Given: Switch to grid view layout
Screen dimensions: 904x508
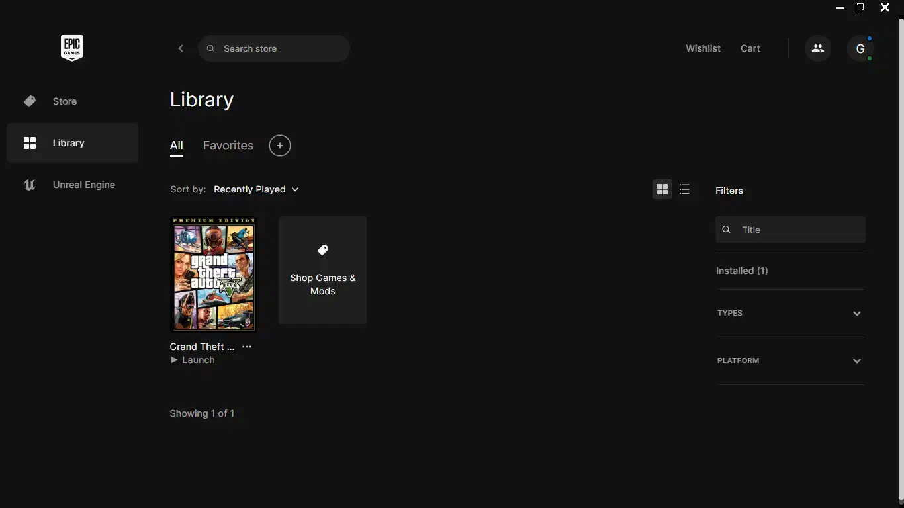Looking at the screenshot, I should pyautogui.click(x=662, y=190).
